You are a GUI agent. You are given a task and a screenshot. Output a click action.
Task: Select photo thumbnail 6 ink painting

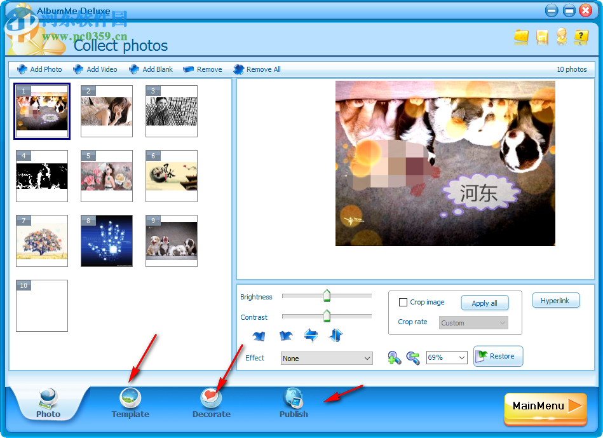pos(172,176)
